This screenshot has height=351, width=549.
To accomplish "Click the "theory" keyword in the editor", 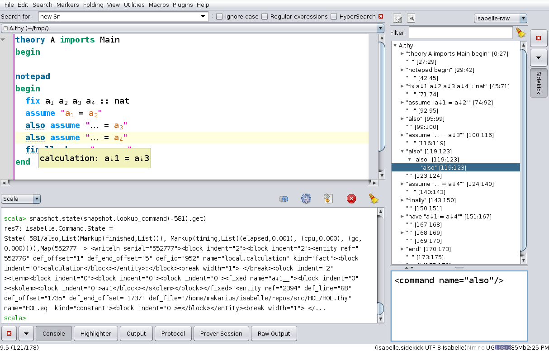I will pyautogui.click(x=30, y=40).
